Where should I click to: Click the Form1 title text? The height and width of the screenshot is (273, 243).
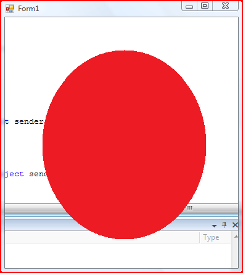[28, 9]
